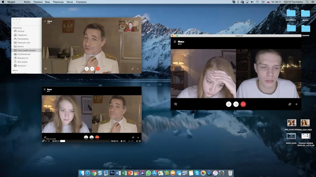Screen dimensions: 316x177
Task: Select Папа Скайп записи in Finder sidebar
Action: point(26,50)
